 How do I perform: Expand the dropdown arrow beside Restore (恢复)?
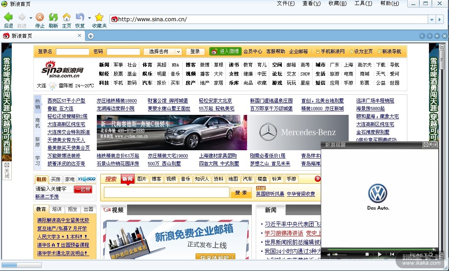click(x=89, y=18)
